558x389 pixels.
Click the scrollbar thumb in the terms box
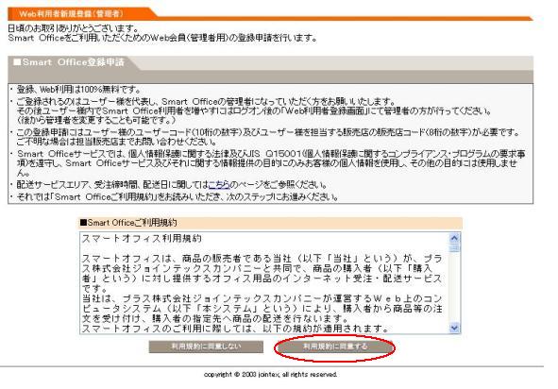(x=454, y=248)
